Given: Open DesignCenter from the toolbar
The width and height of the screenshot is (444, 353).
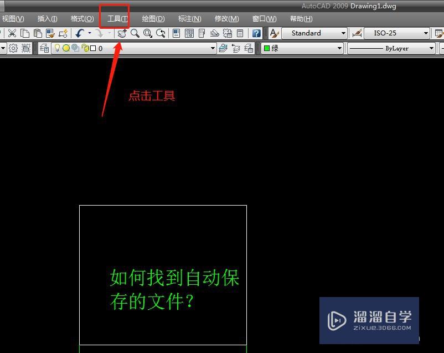Looking at the screenshot, I should click(x=189, y=33).
